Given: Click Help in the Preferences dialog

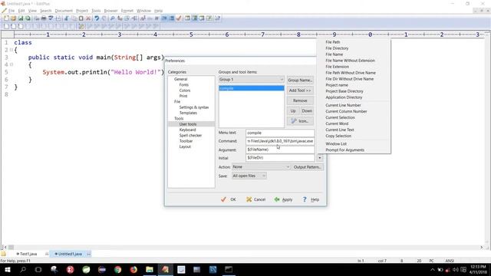Looking at the screenshot, I should [311, 199].
